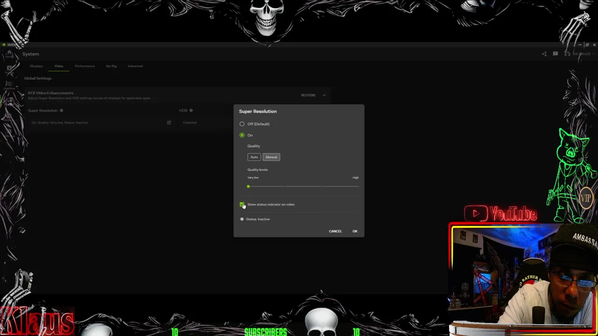Click the Global Settings heading
Screen dimensions: 598x336
(x=38, y=78)
